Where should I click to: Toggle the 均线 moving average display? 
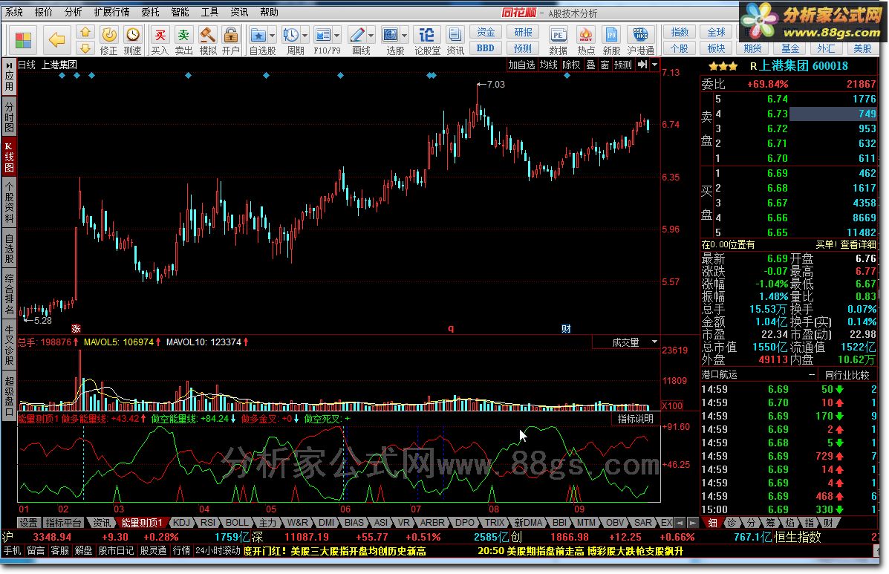548,65
